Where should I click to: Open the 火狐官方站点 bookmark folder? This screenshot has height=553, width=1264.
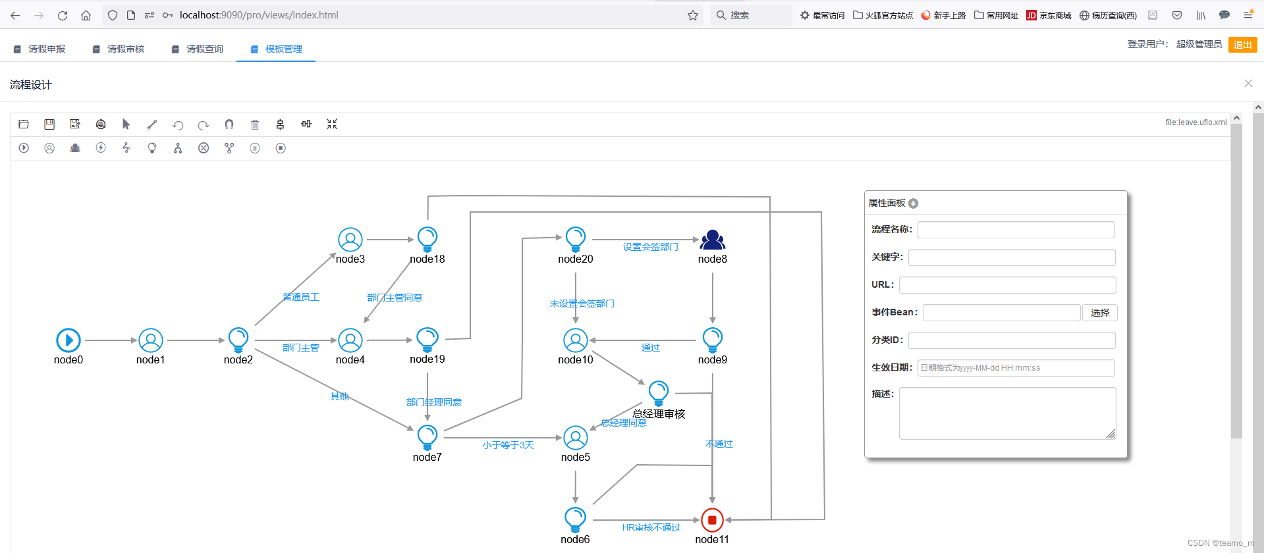(883, 15)
